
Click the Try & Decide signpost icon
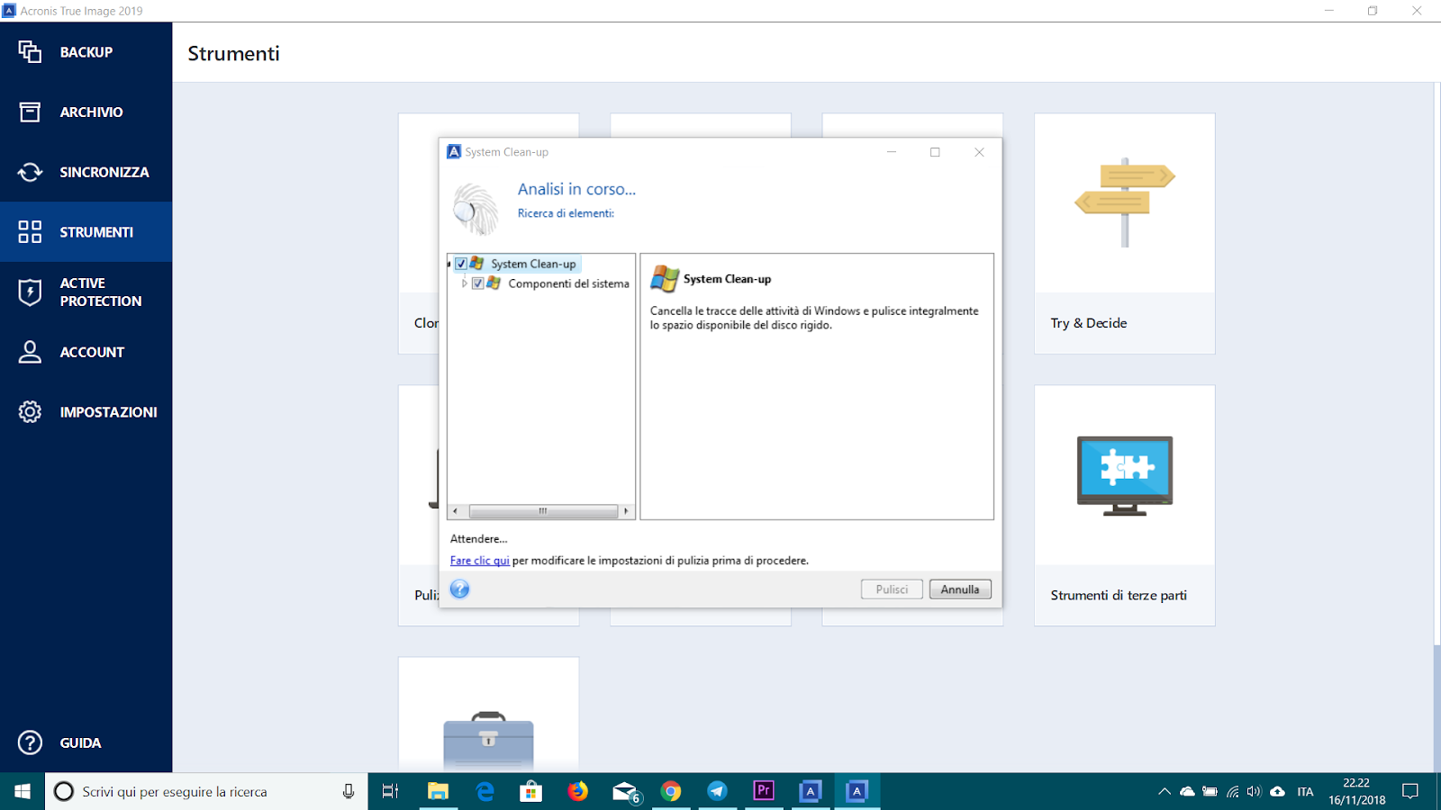pos(1125,202)
